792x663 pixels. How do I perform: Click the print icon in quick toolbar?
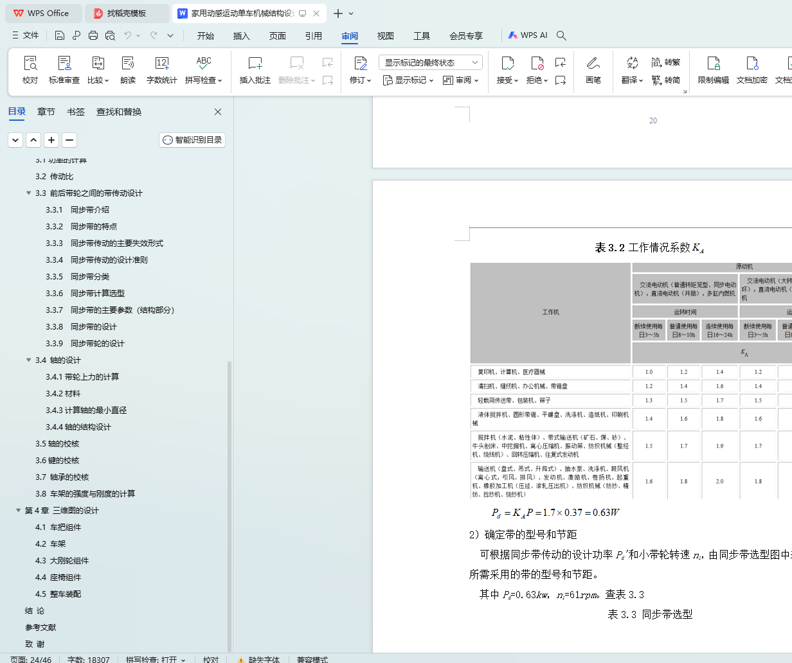pos(93,35)
